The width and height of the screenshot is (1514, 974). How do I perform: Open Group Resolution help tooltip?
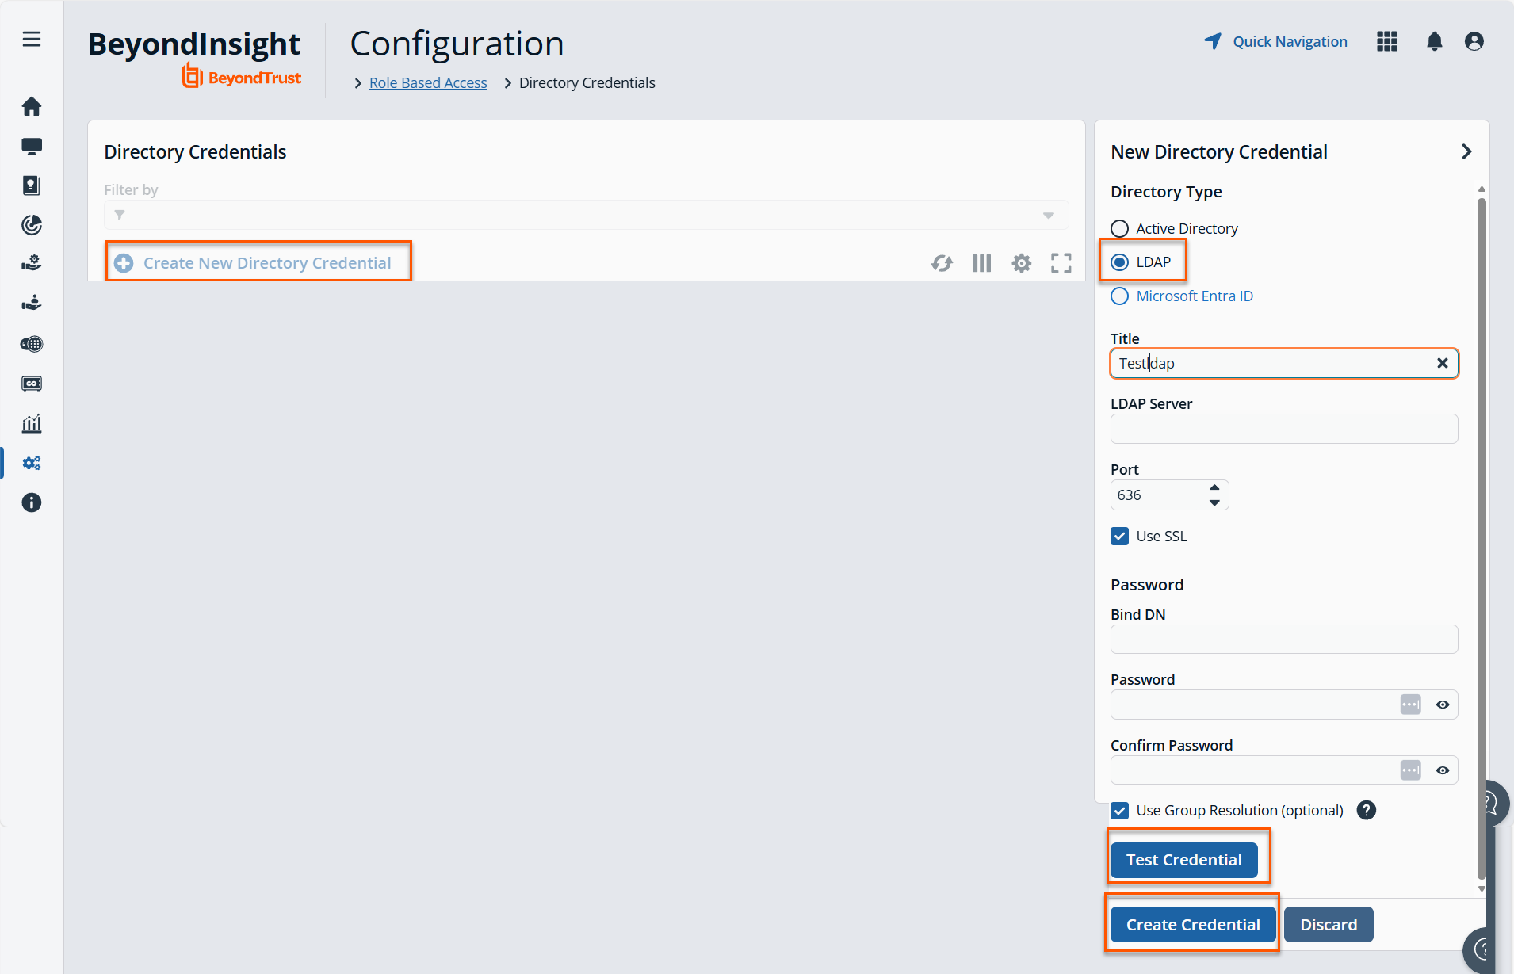[1367, 810]
